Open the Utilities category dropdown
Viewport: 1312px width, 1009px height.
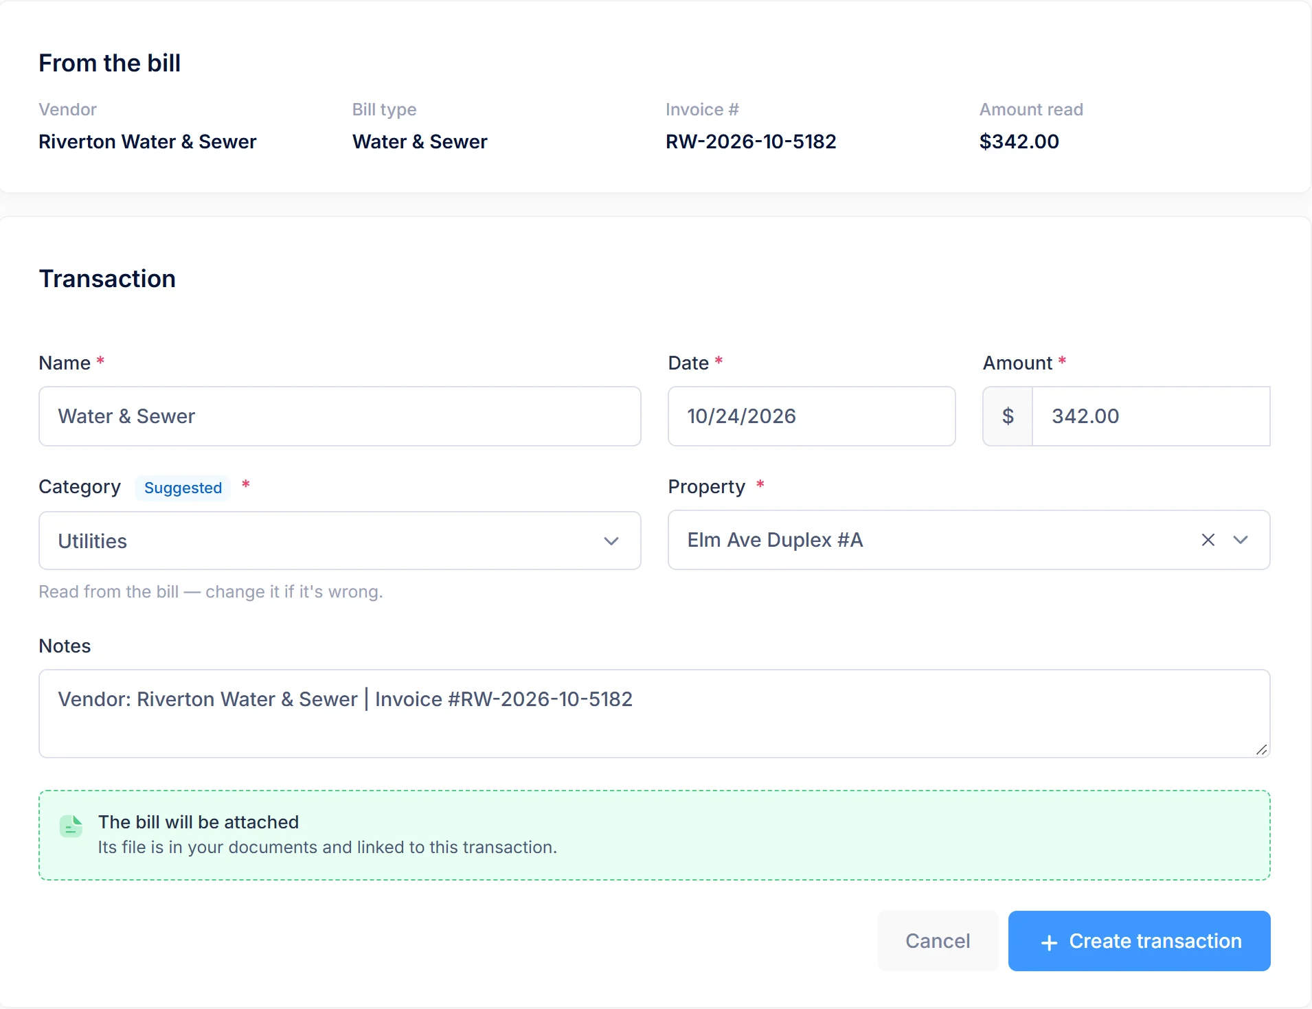tap(340, 541)
